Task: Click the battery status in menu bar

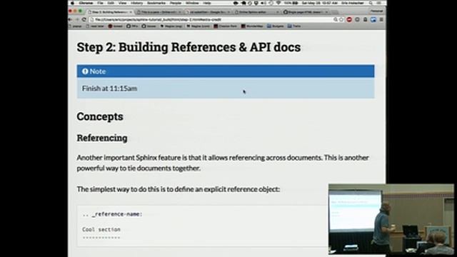Action: (x=291, y=3)
